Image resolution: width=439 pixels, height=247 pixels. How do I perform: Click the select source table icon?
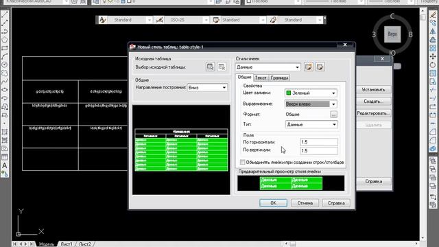[x=211, y=67]
